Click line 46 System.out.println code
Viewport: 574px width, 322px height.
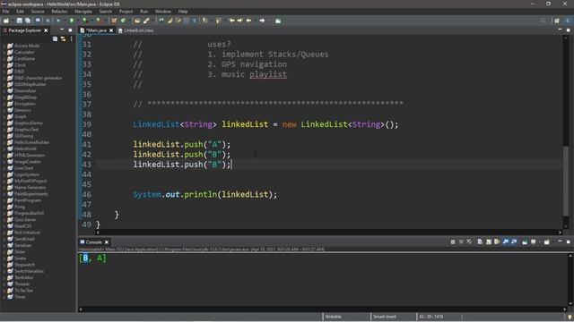pyautogui.click(x=205, y=195)
